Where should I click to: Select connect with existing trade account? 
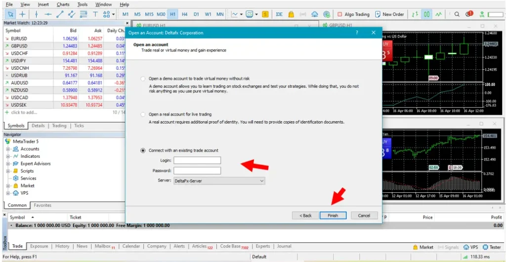143,150
